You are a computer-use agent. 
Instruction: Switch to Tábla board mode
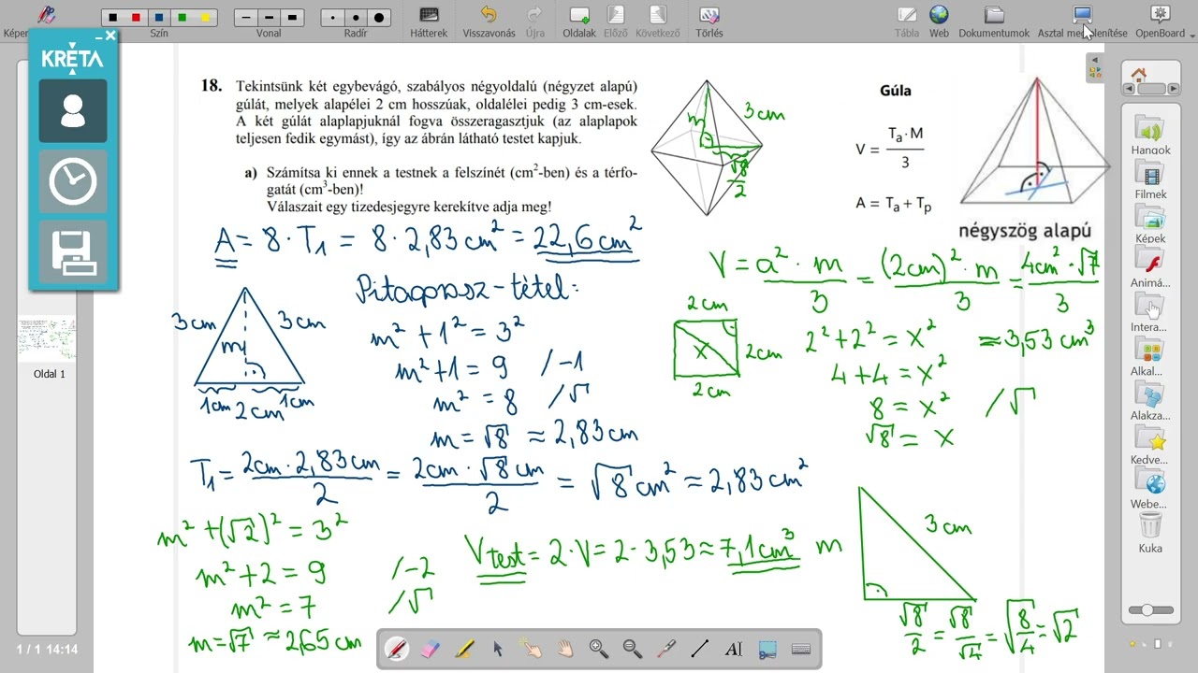point(907,21)
